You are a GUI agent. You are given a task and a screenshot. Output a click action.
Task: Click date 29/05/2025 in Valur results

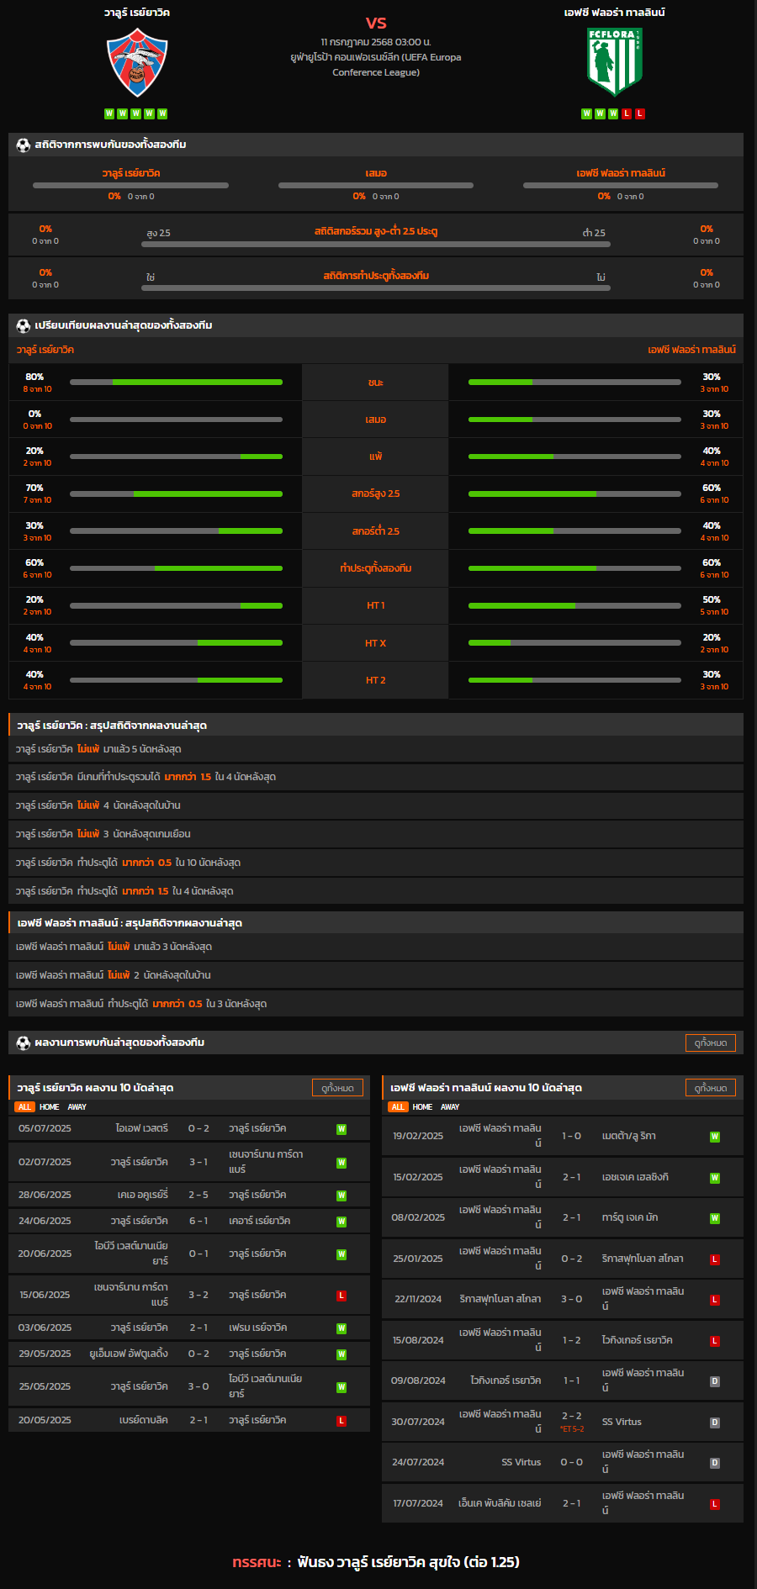(x=45, y=1354)
